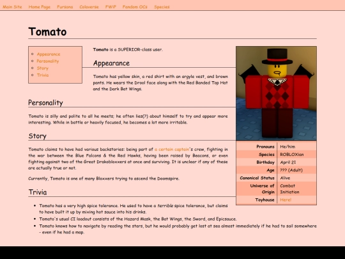345x259 pixels.
Task: Go to Home Page in top navigation
Action: 40,7
